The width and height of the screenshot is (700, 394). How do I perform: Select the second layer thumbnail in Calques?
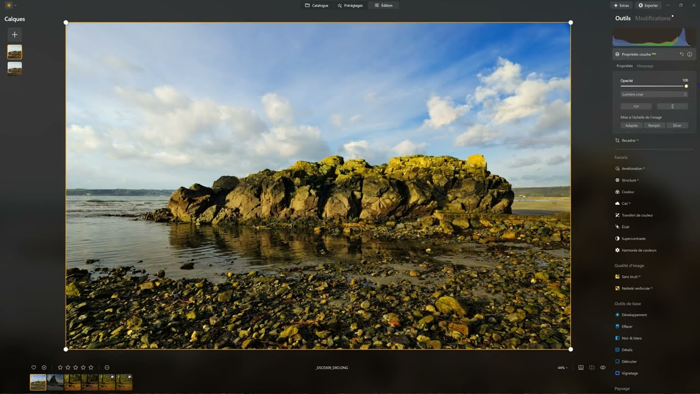[x=15, y=69]
